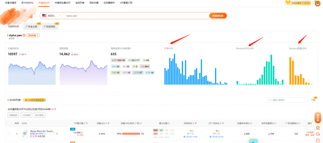Click the 下载 download link
323x143 pixels.
click(x=313, y=100)
